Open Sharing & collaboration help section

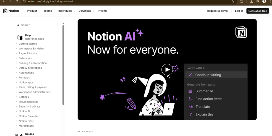tap(33, 63)
